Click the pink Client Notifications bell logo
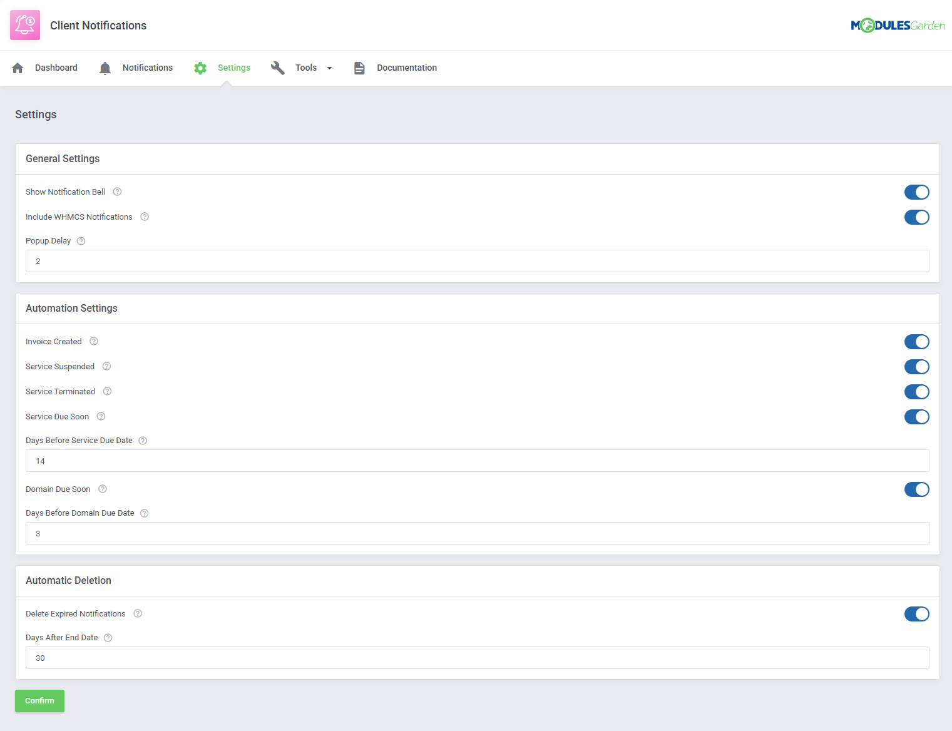 tap(25, 25)
